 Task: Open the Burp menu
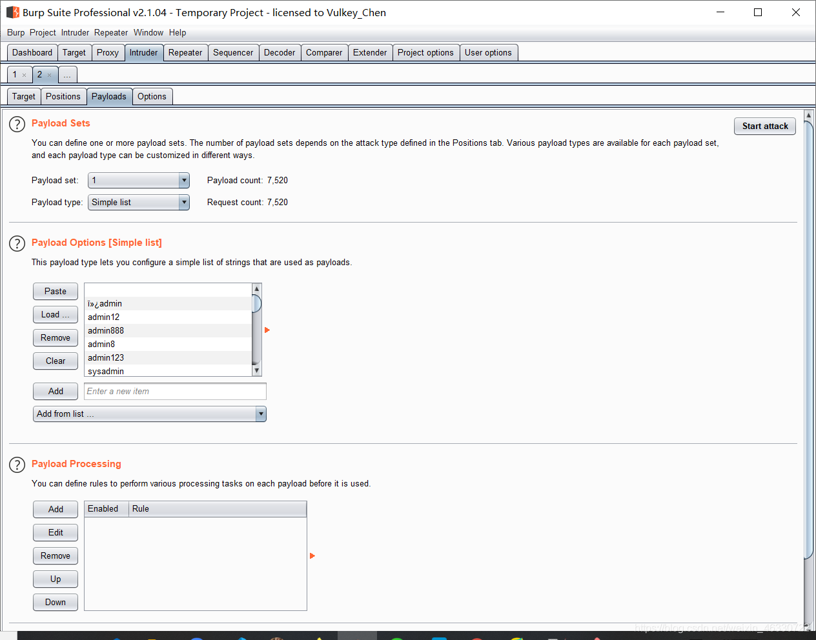point(16,32)
